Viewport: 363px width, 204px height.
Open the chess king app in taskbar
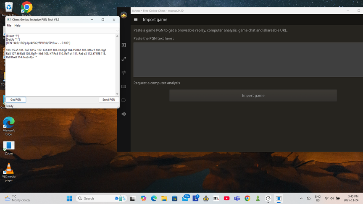tap(206, 199)
